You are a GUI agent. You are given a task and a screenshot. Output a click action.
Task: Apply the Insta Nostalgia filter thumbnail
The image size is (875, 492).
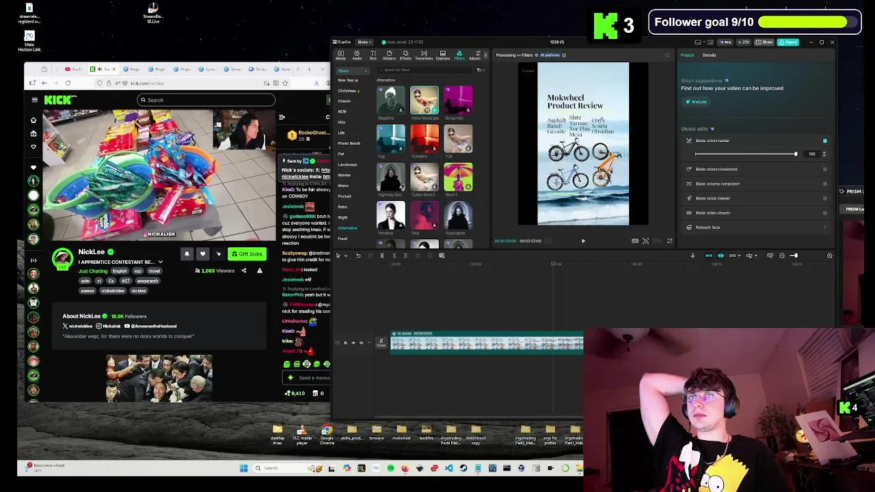(x=425, y=100)
